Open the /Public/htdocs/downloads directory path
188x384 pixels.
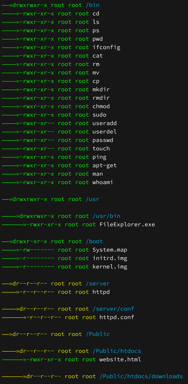click(x=141, y=376)
